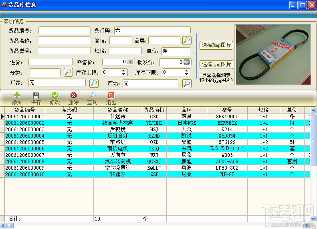Click the 产地 input field

point(151,83)
